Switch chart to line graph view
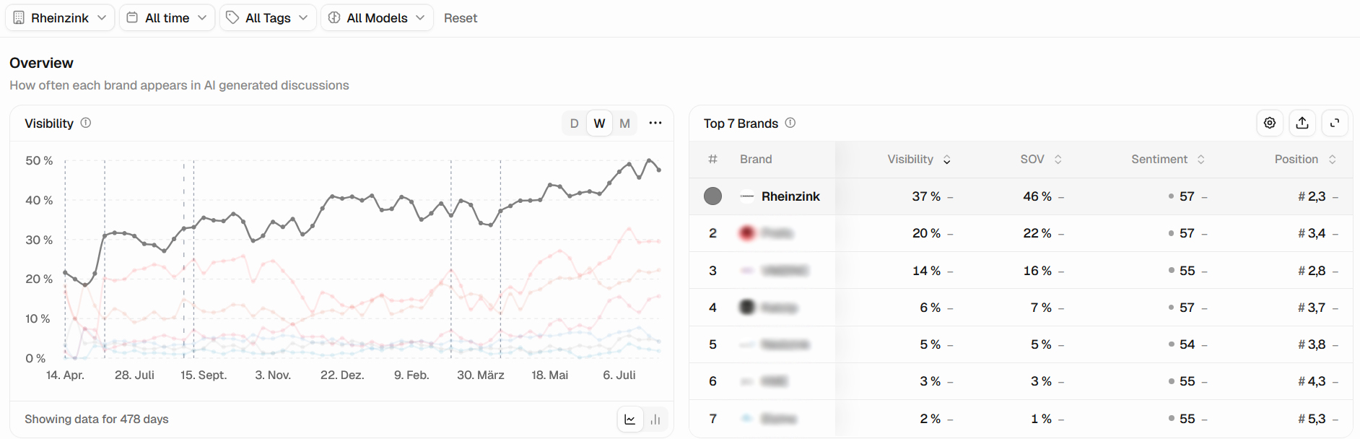 [x=630, y=420]
